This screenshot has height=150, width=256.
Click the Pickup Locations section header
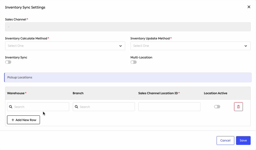pyautogui.click(x=128, y=77)
